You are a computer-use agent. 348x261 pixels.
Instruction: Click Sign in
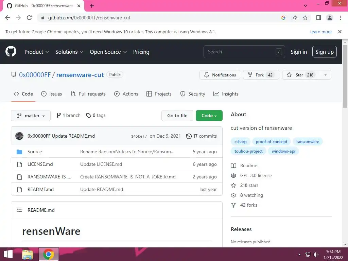pyautogui.click(x=299, y=52)
